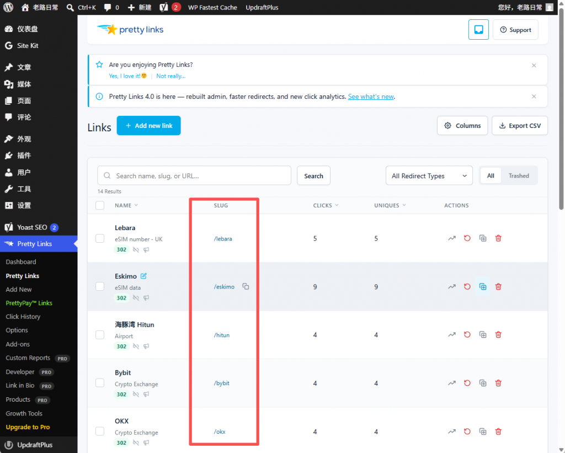The width and height of the screenshot is (565, 453).
Task: Sort links by Name column
Action: [126, 205]
